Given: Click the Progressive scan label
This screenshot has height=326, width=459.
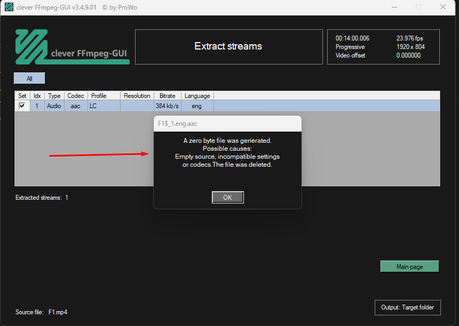Looking at the screenshot, I should click(350, 47).
